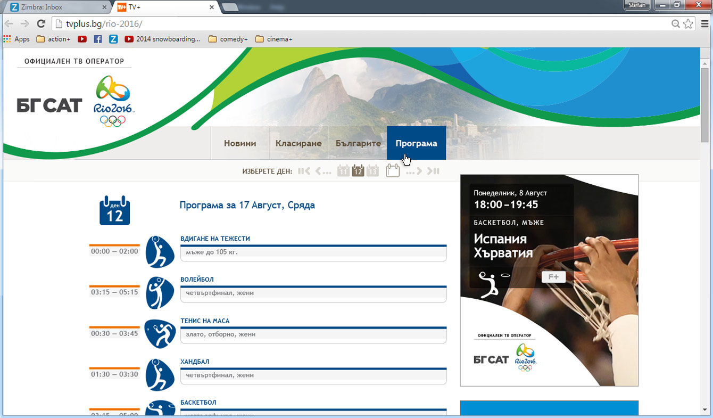The height and width of the screenshot is (418, 713).
Task: Click the weightlifting sport pictogram
Action: [160, 251]
